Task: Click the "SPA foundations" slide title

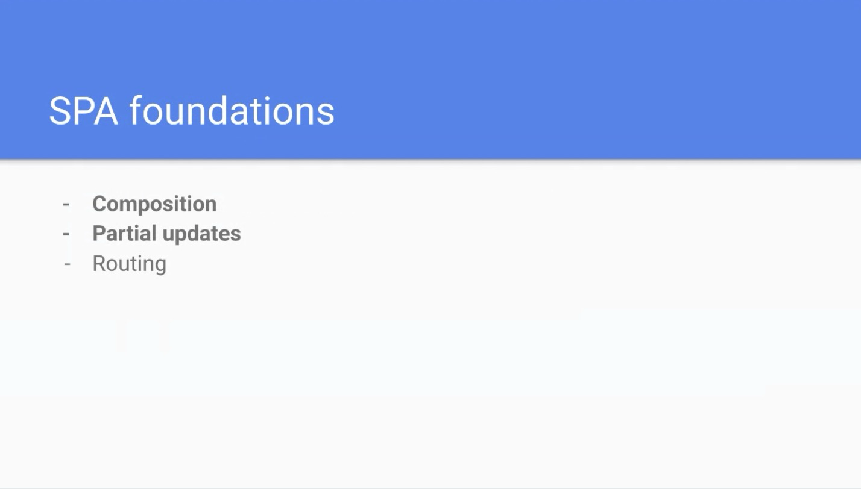Action: coord(192,111)
